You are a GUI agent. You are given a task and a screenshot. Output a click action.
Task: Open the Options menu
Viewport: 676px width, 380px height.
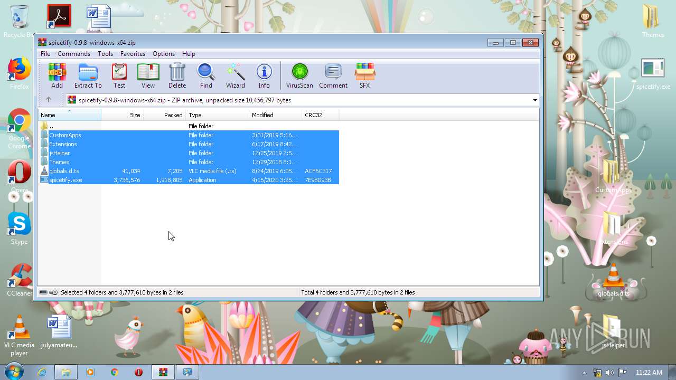(x=164, y=54)
